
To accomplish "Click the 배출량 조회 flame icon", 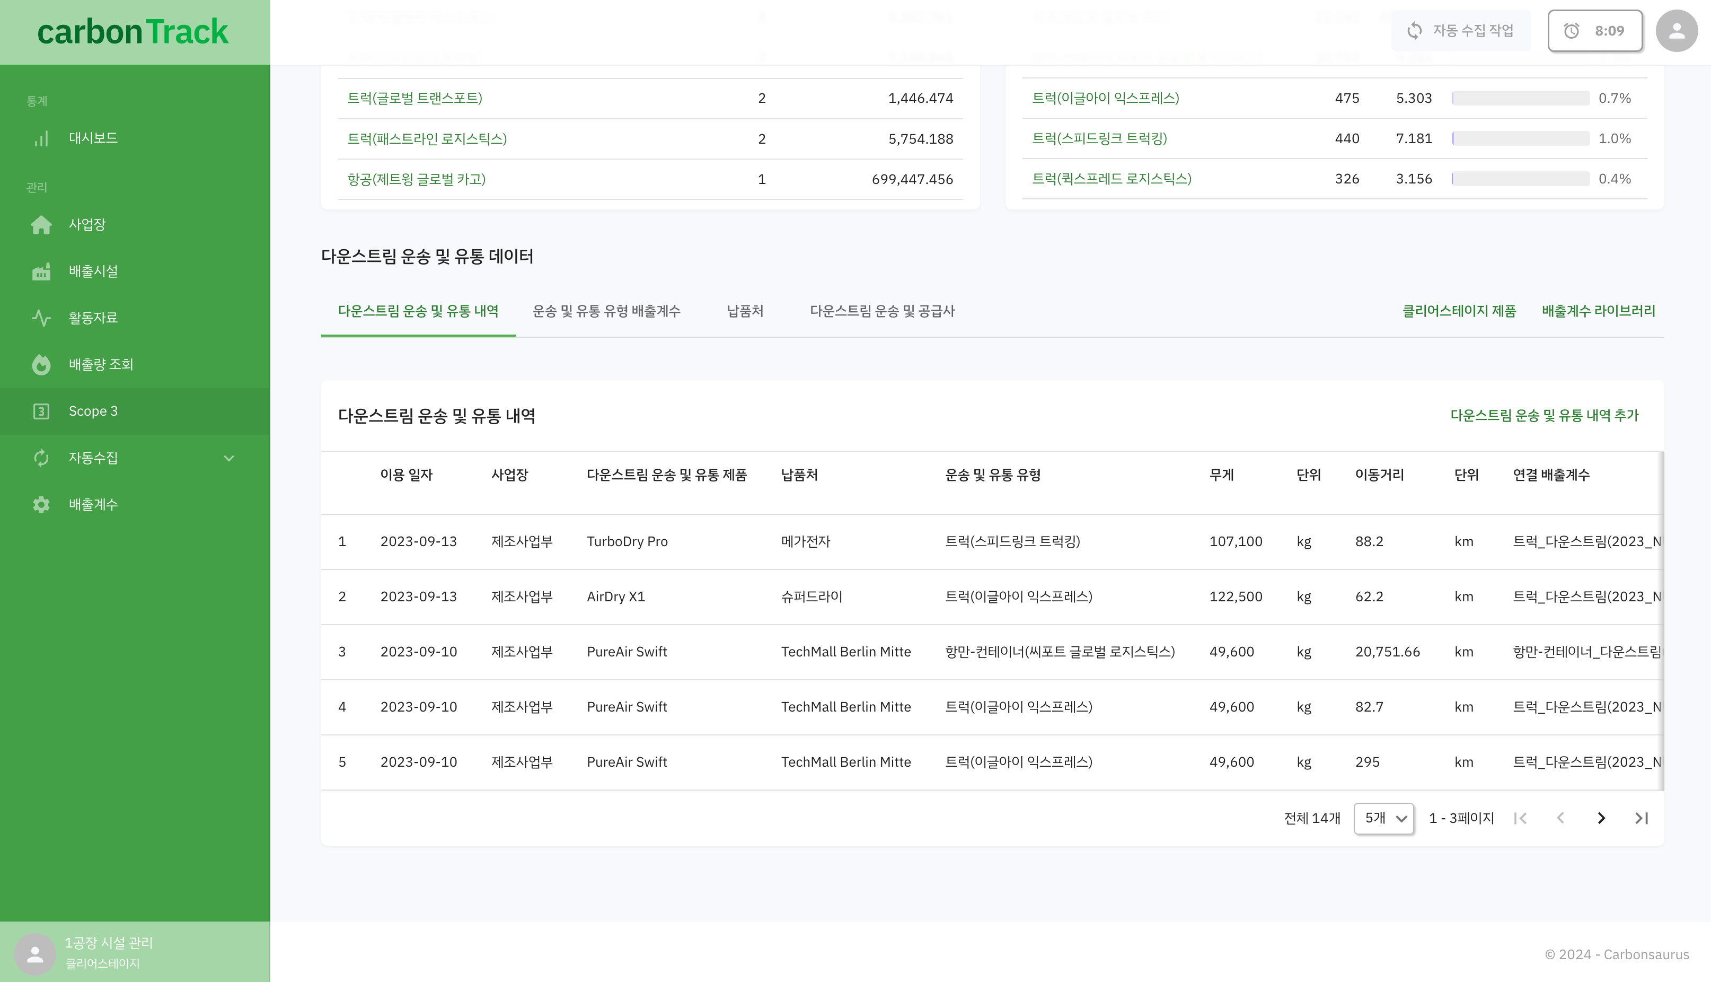I will click(x=41, y=364).
